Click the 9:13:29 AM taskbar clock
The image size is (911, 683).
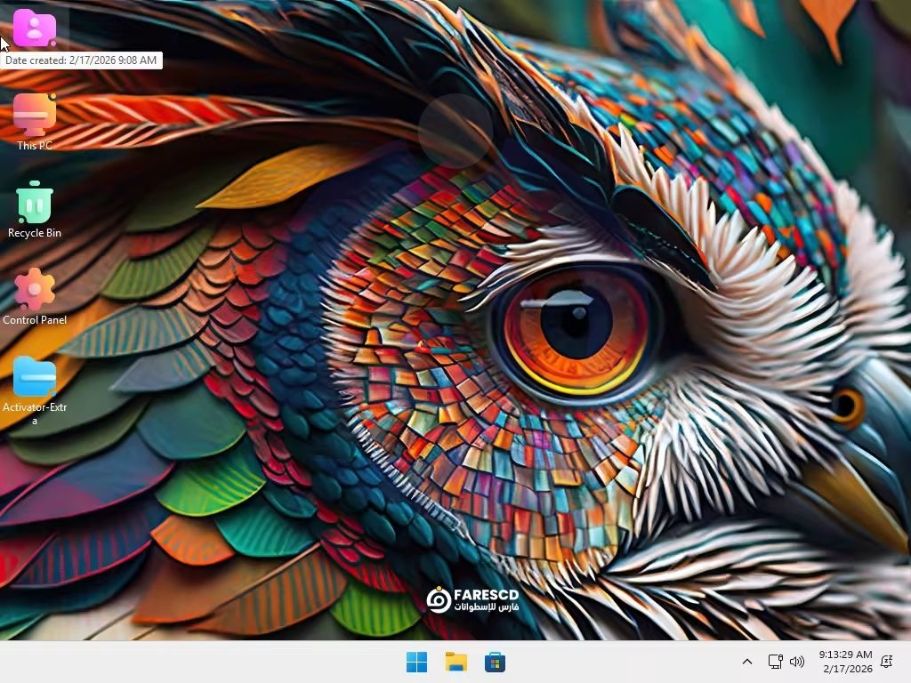845,655
